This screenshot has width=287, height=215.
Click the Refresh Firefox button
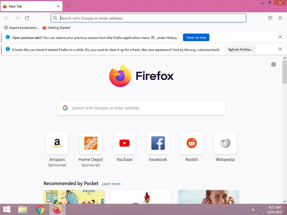click(x=240, y=50)
